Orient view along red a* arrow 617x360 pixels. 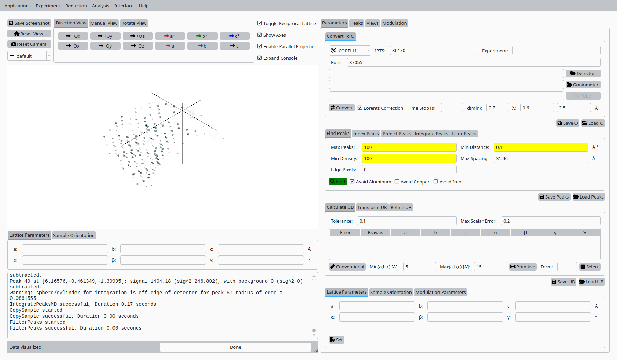point(170,36)
